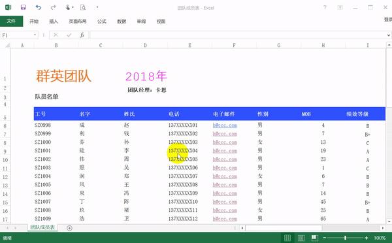This screenshot has width=392, height=243.
Task: Click the Insert Function fx icon
Action: (x=82, y=35)
